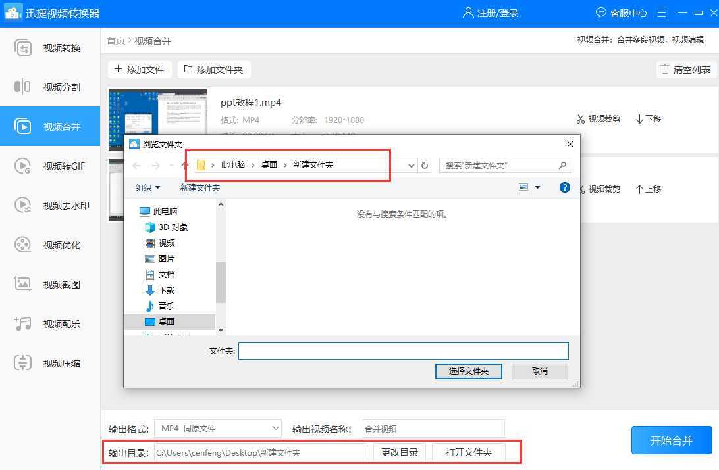Open the 视频优化 sidebar item

point(50,245)
